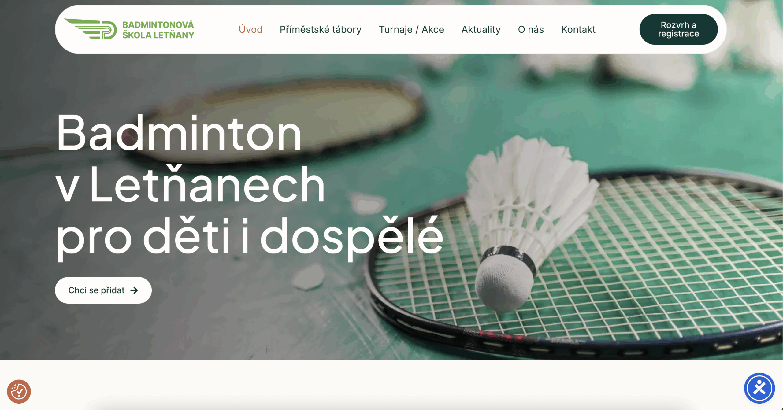783x410 pixels.
Task: Select Aktuality in the top menu
Action: [x=481, y=29]
